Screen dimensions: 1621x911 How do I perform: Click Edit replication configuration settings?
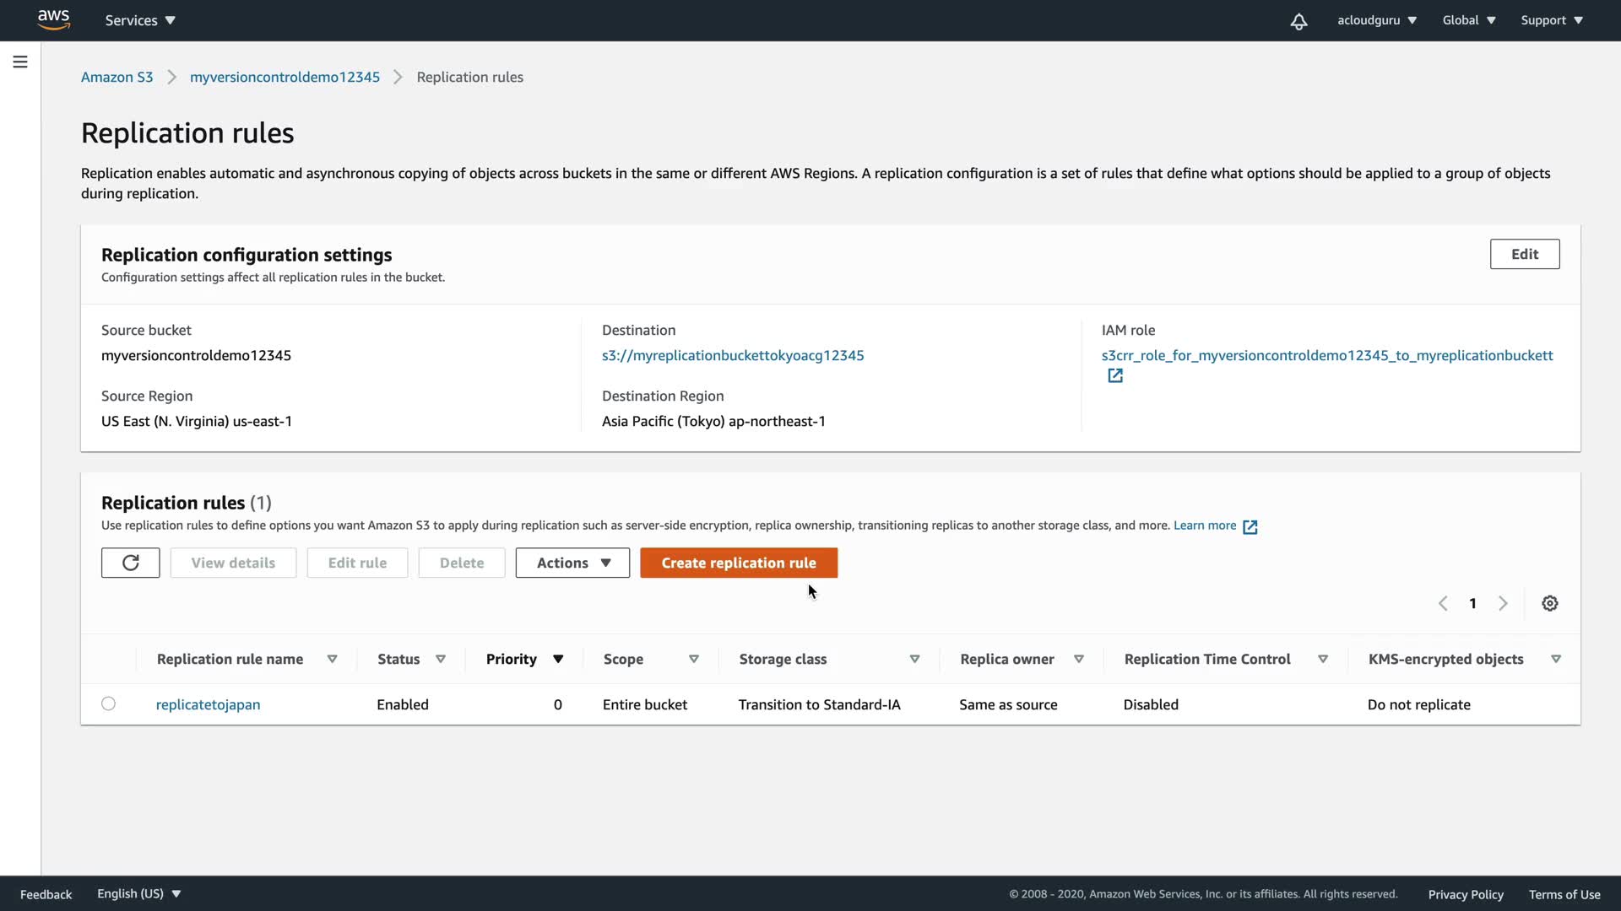(1524, 254)
